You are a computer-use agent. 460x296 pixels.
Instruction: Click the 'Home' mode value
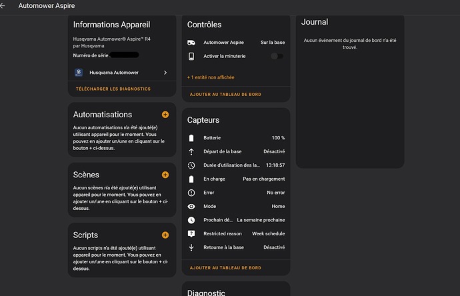pos(278,207)
